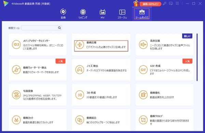Open the 動画カット tool title

(28, 118)
